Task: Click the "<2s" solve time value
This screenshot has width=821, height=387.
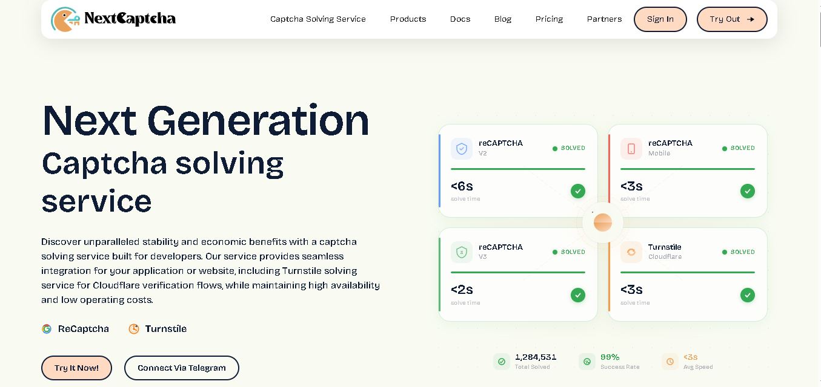Action: pos(462,290)
